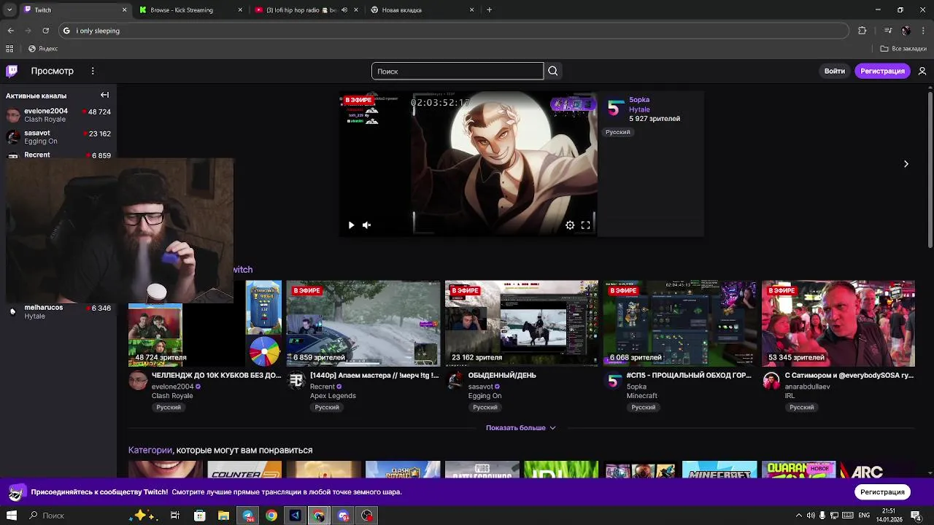This screenshot has width=934, height=525.
Task: Open the Просмотр browse link
Action: (x=52, y=71)
